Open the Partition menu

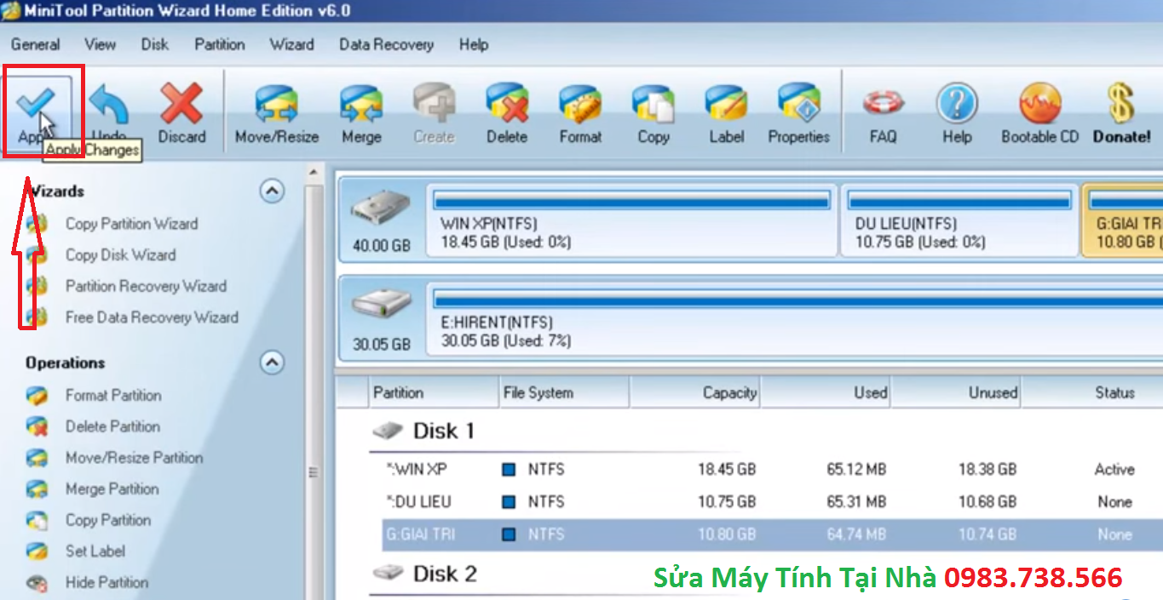click(220, 45)
